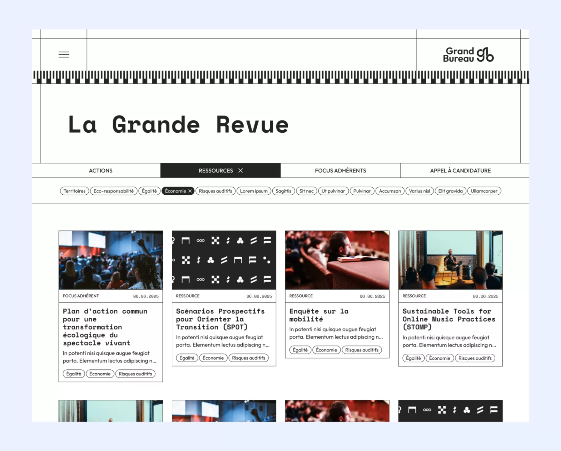561x451 pixels.
Task: Toggle the Risques auditifs filter in tag bar
Action: (x=215, y=191)
